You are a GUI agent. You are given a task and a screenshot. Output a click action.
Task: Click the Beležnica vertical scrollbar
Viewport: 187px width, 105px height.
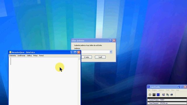[79, 81]
